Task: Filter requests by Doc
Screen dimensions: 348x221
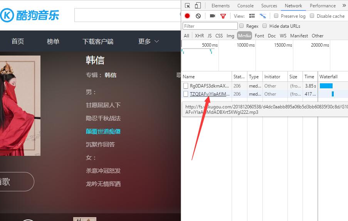Action: [x=272, y=36]
